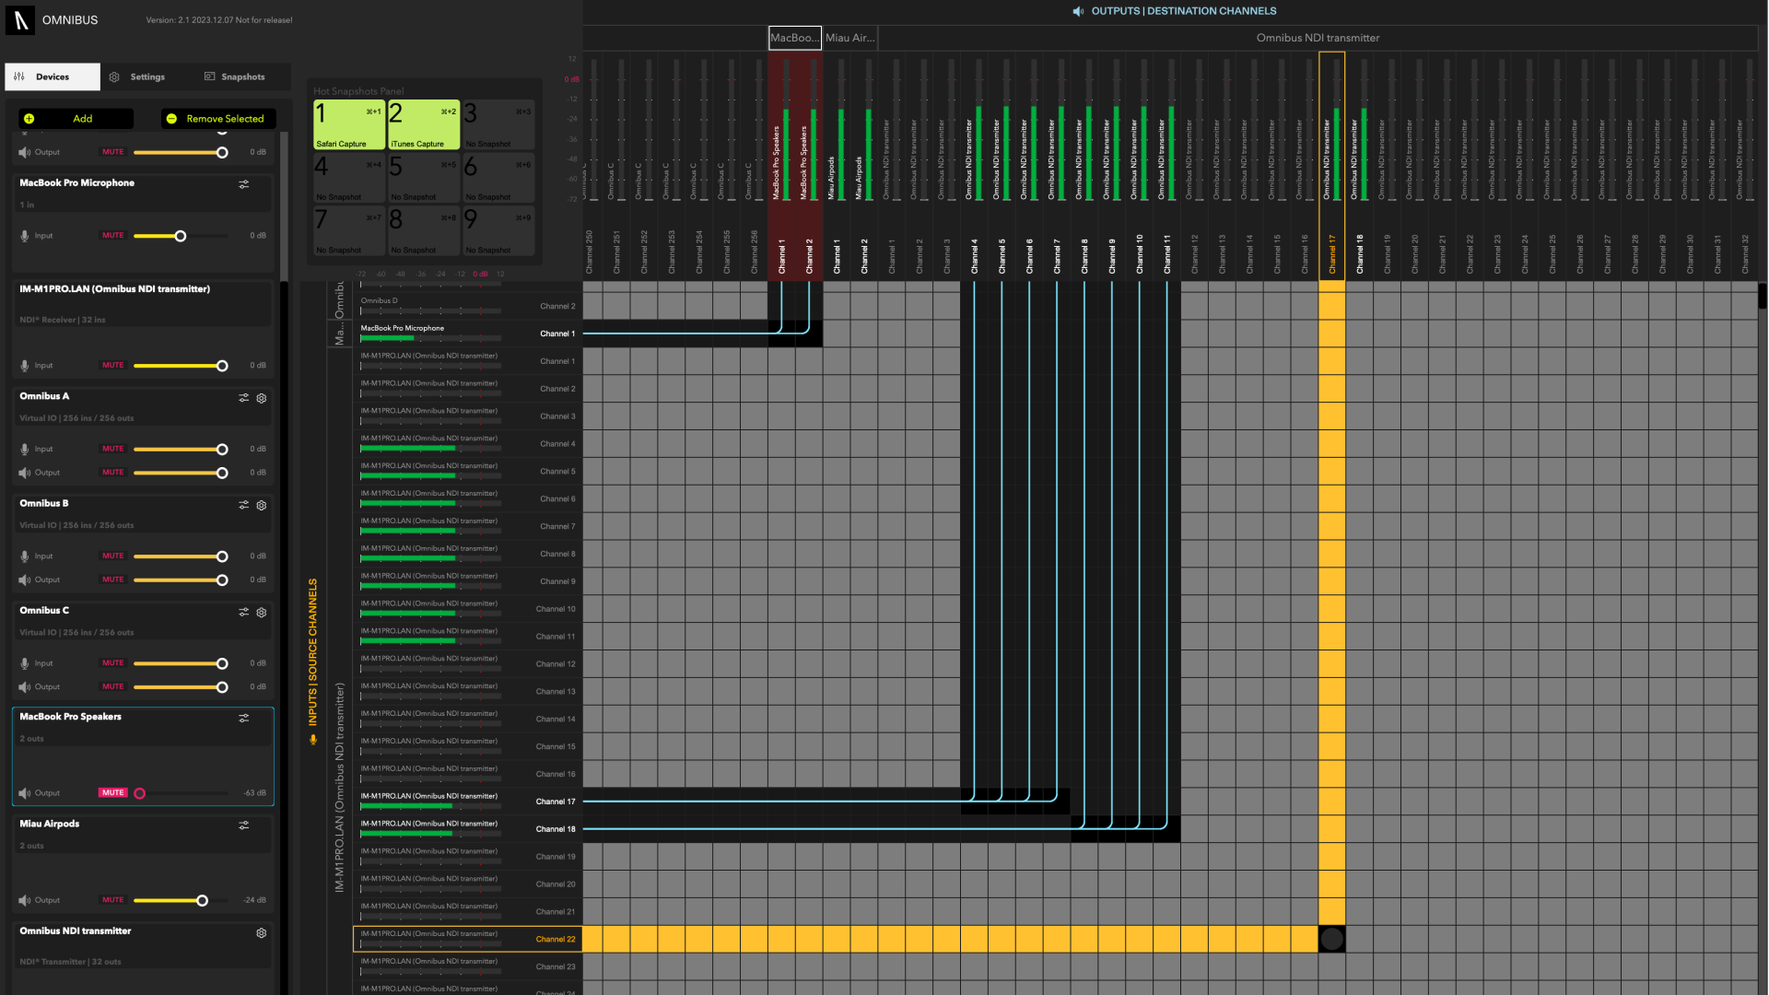1769x995 pixels.
Task: Click the Omnibus C input level slider
Action: [x=181, y=663]
